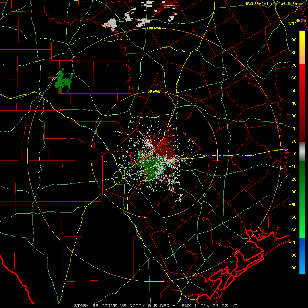Click the "23:47" timestamp in the caption
This screenshot has height=308, width=308.
pos(229,306)
